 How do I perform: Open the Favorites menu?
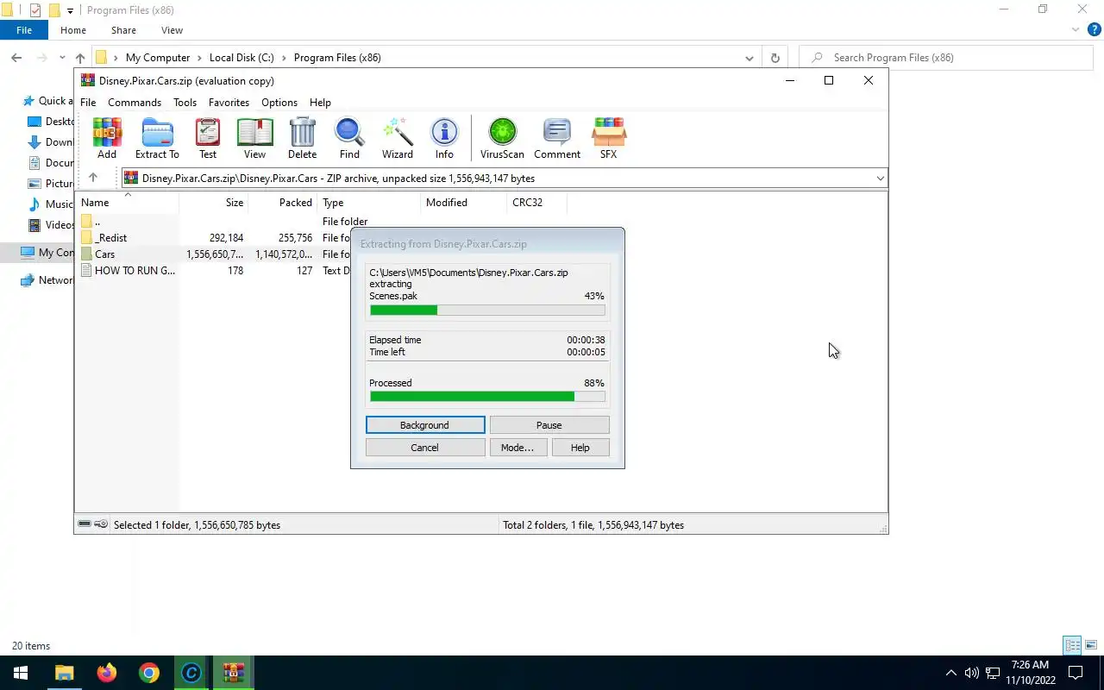click(229, 102)
